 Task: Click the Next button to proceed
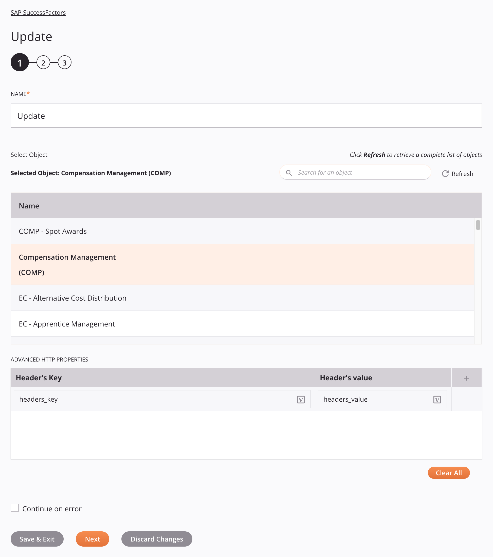[x=92, y=539]
